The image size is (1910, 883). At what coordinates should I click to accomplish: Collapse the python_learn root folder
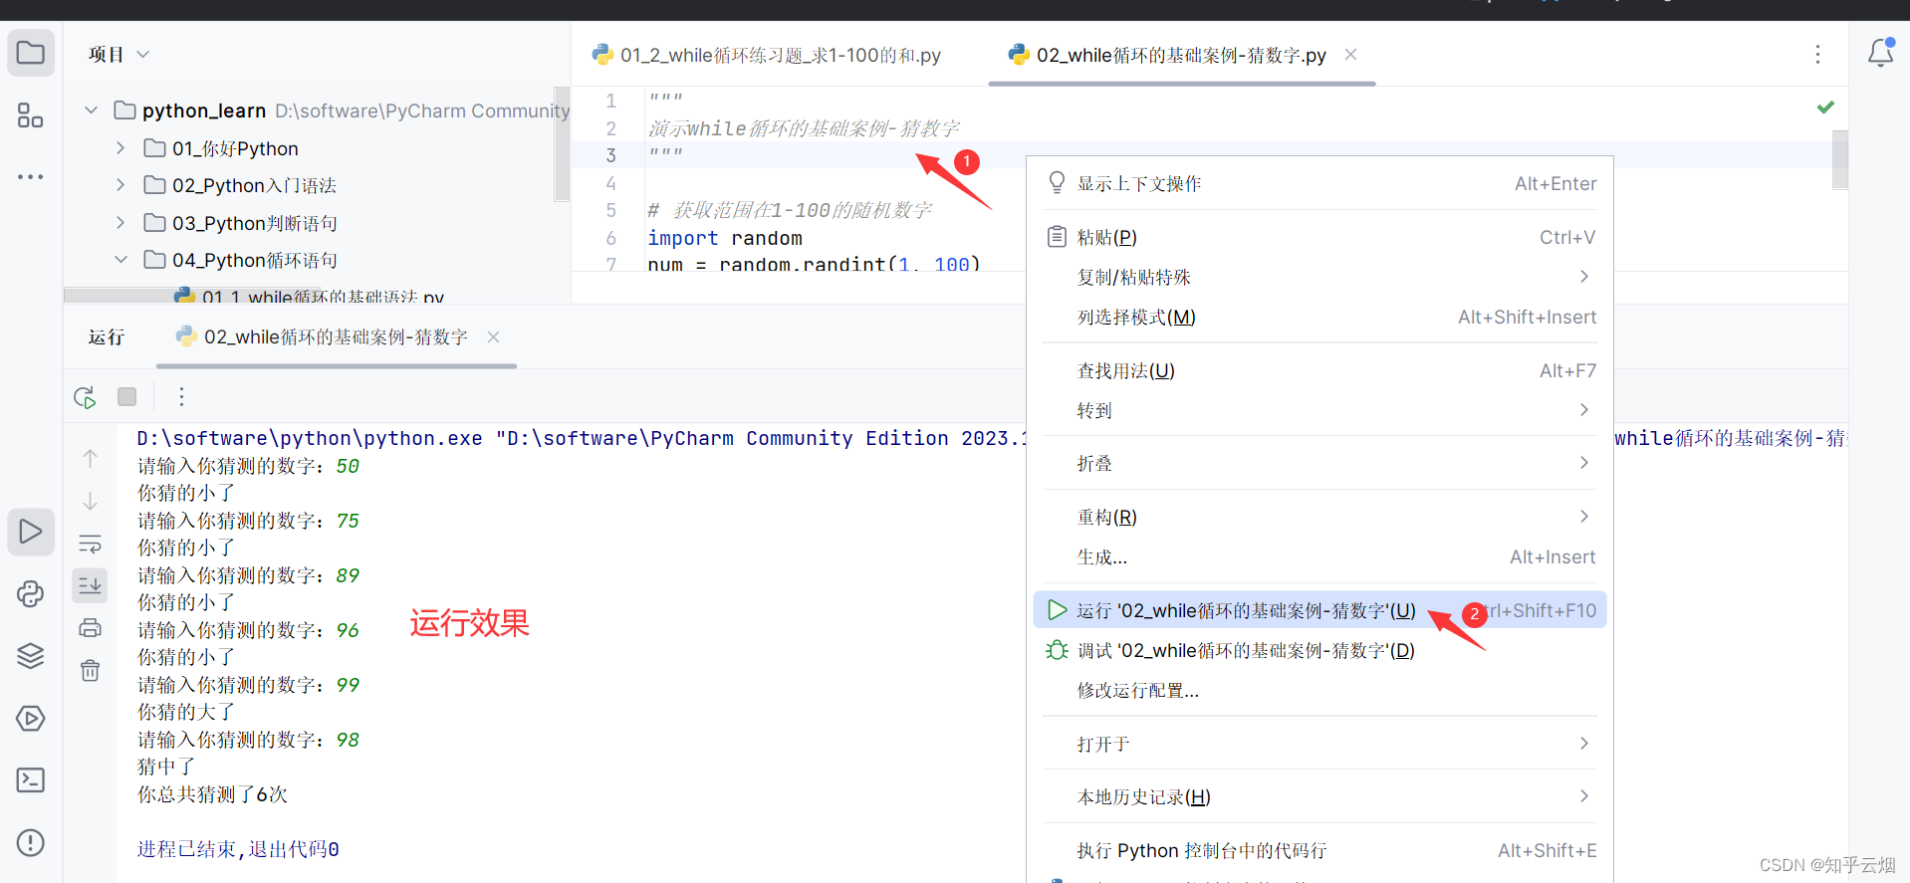coord(92,110)
